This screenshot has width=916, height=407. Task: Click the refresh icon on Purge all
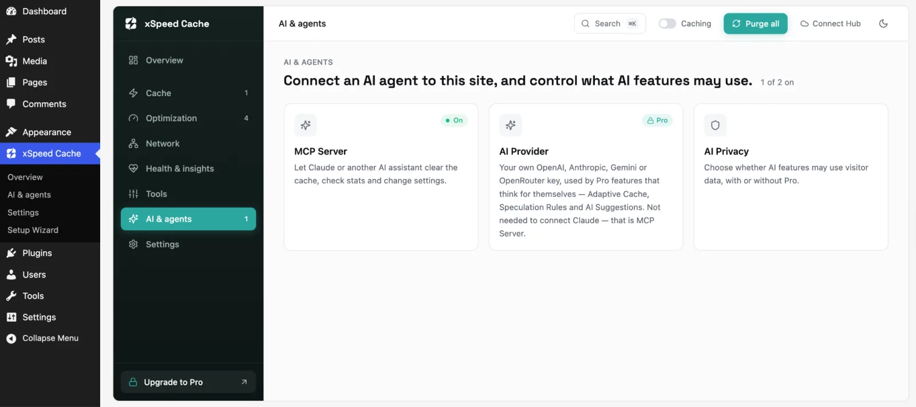[736, 23]
